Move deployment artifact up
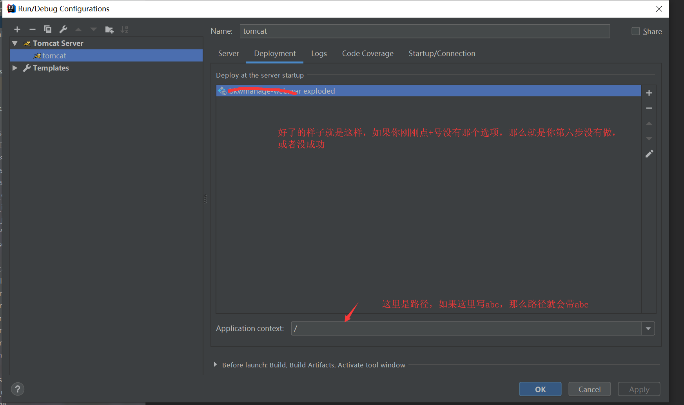This screenshot has width=684, height=405. pyautogui.click(x=649, y=123)
